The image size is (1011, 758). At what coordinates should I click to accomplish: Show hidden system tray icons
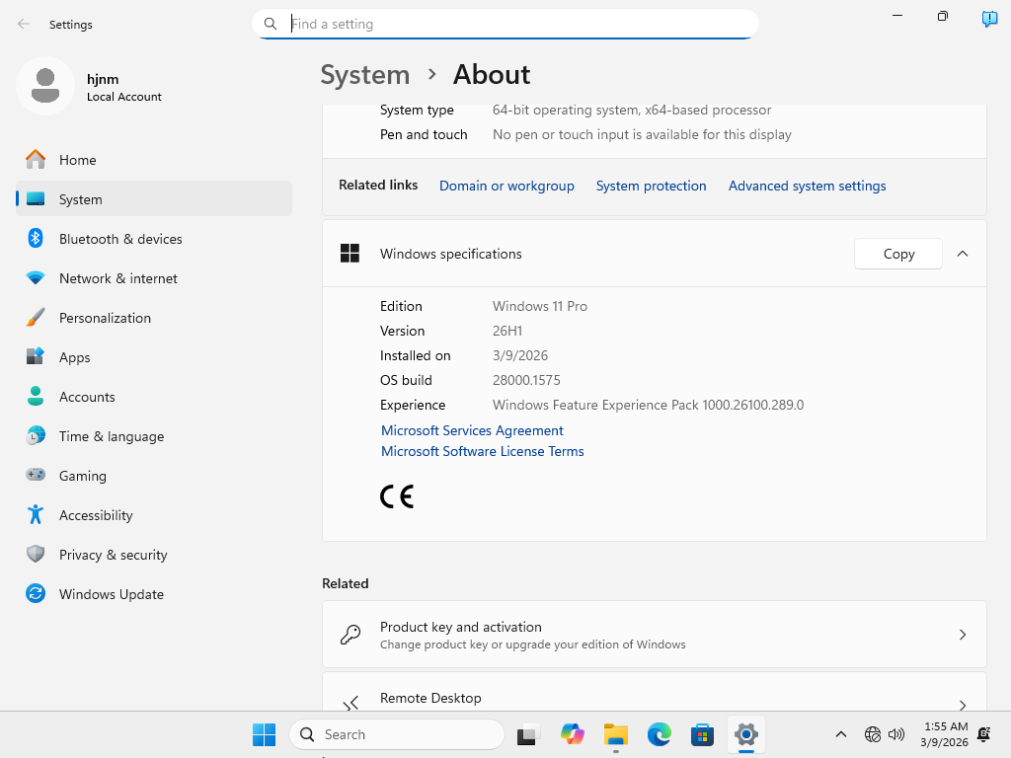[x=841, y=734]
